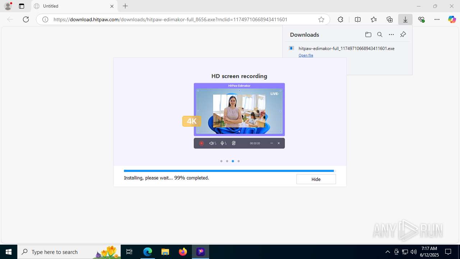Open downloads folder icon in Downloads panel

pyautogui.click(x=368, y=35)
